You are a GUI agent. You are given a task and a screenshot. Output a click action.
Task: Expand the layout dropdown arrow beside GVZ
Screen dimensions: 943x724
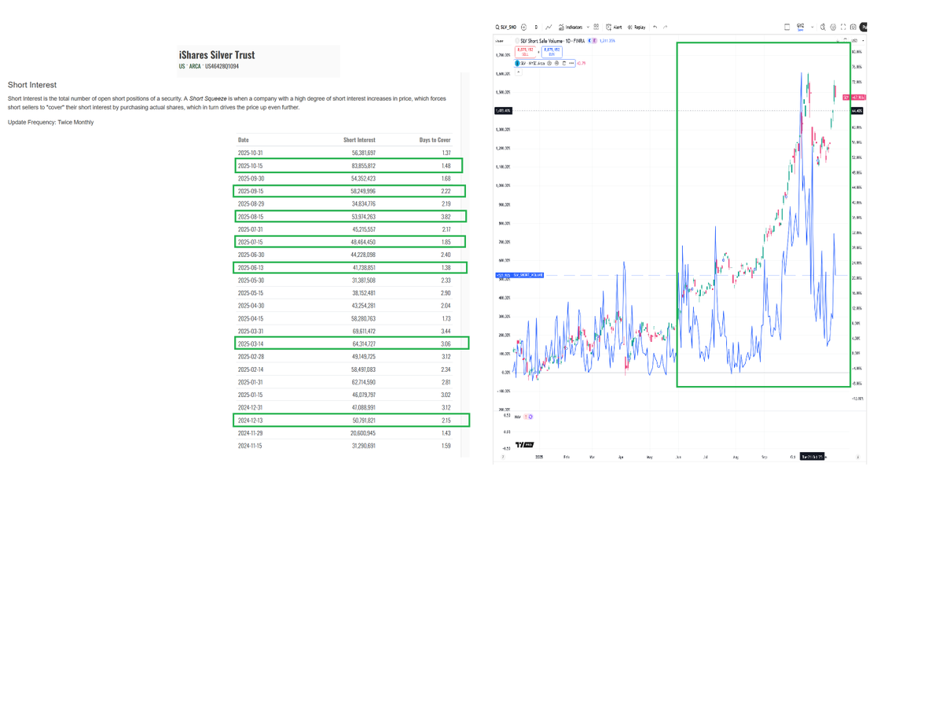[x=813, y=27]
